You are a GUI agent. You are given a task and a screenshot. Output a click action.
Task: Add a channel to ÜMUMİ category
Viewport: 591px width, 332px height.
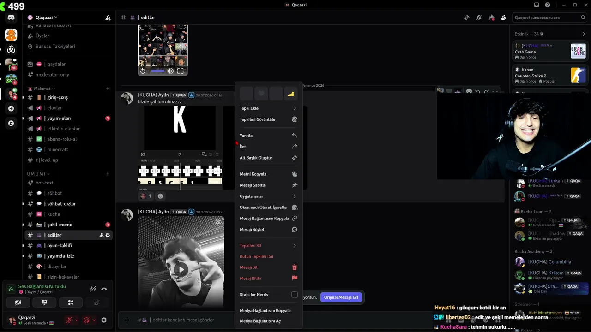(x=108, y=174)
